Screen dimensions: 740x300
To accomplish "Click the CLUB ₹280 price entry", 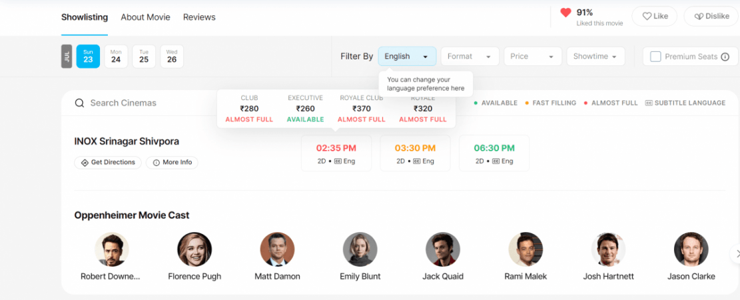I will pos(249,109).
